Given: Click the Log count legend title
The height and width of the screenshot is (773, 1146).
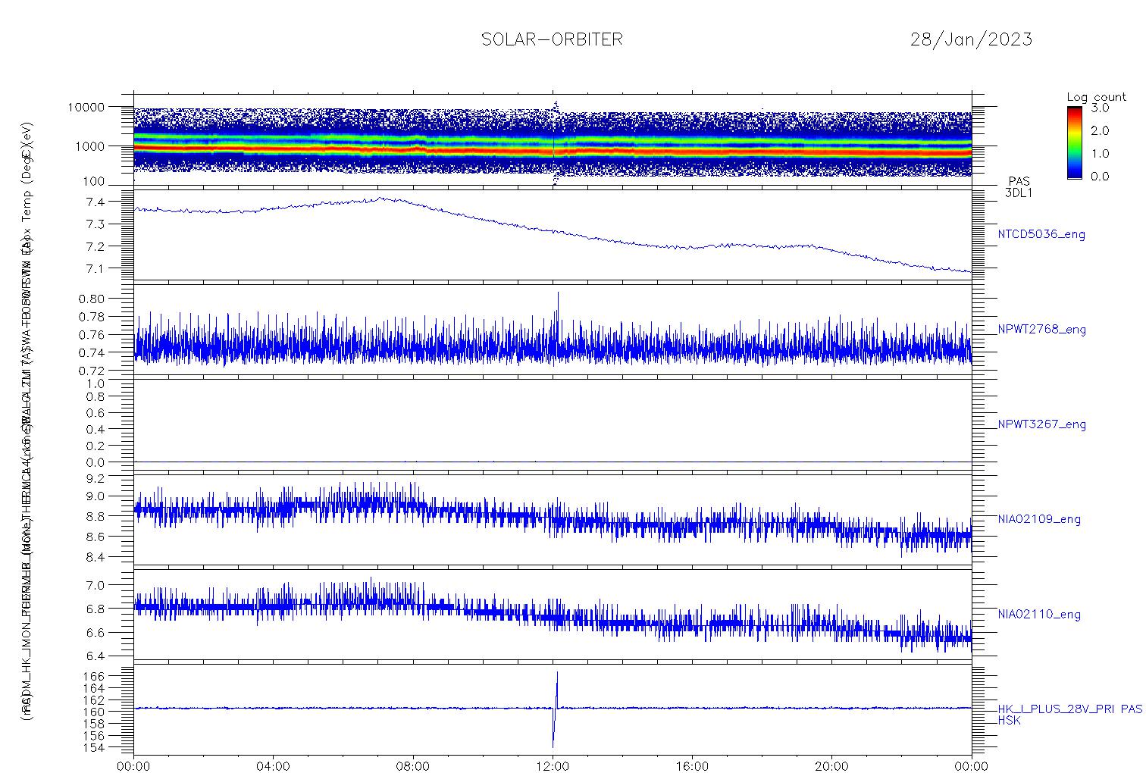Looking at the screenshot, I should (1097, 97).
